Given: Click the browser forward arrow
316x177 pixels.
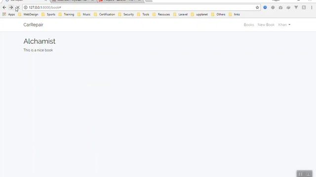Looking at the screenshot, I should coord(11,8).
